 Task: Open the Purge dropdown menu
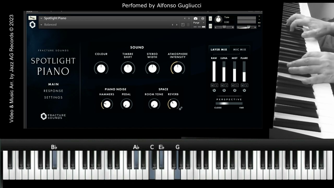(x=199, y=23)
